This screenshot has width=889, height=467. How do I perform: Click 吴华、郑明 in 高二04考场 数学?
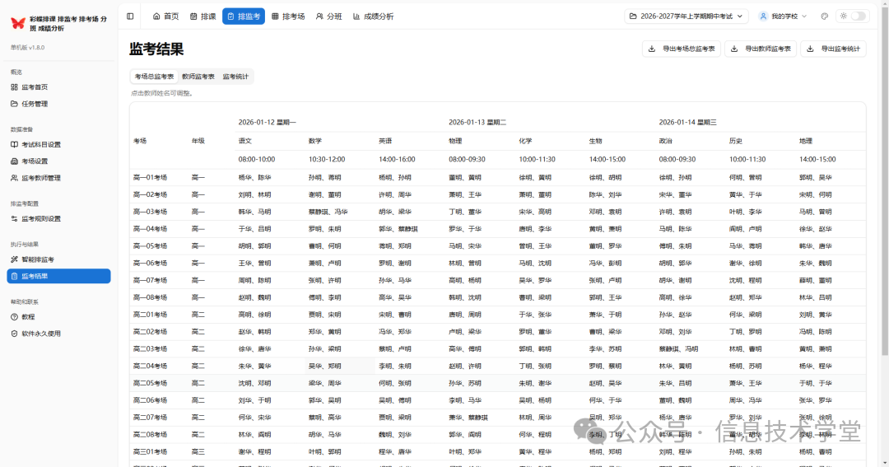pyautogui.click(x=325, y=366)
